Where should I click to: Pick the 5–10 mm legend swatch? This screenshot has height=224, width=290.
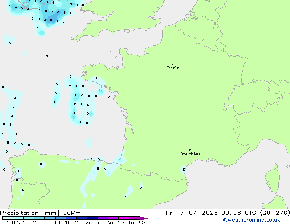(50, 218)
